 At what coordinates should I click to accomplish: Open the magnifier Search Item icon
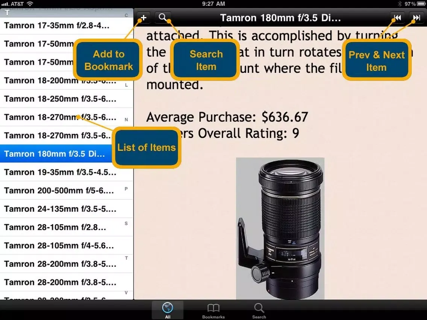[x=163, y=18]
